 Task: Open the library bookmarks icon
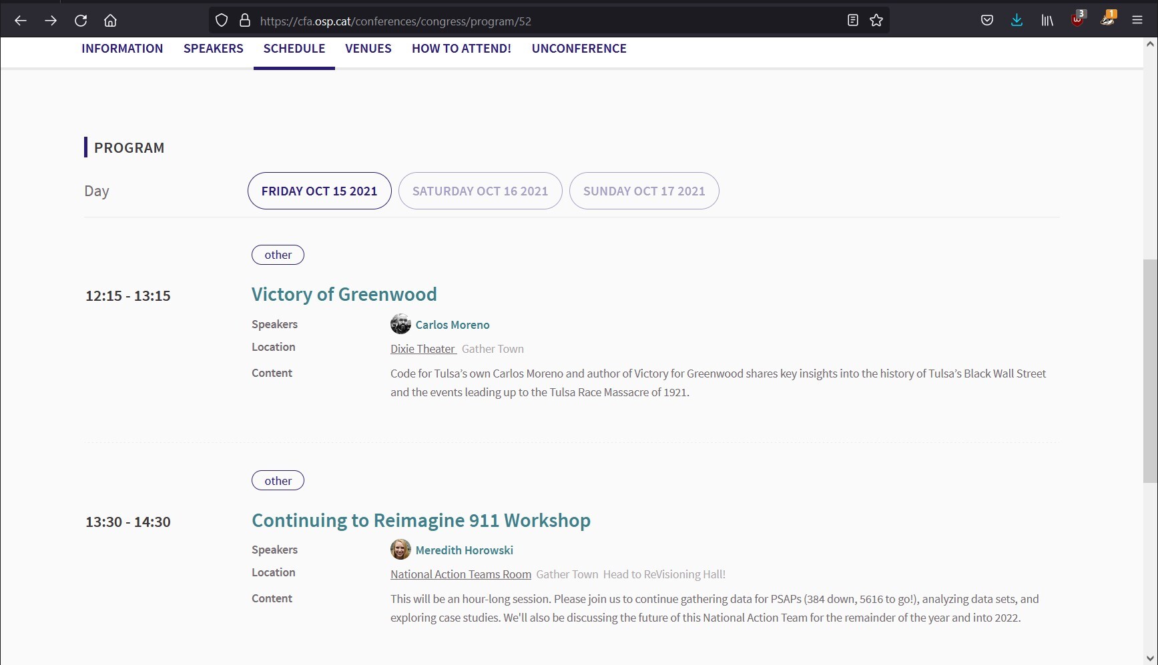click(1047, 21)
